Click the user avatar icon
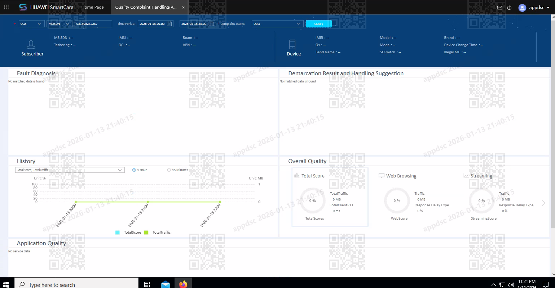Viewport: 555px width, 288px height. [x=522, y=8]
